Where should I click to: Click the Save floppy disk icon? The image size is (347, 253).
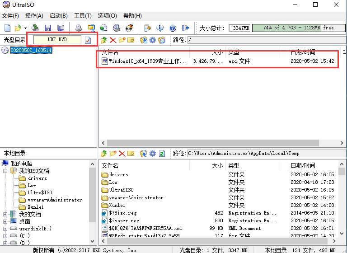(48, 28)
